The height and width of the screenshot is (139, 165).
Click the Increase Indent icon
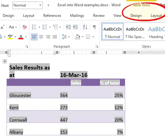click(75, 27)
